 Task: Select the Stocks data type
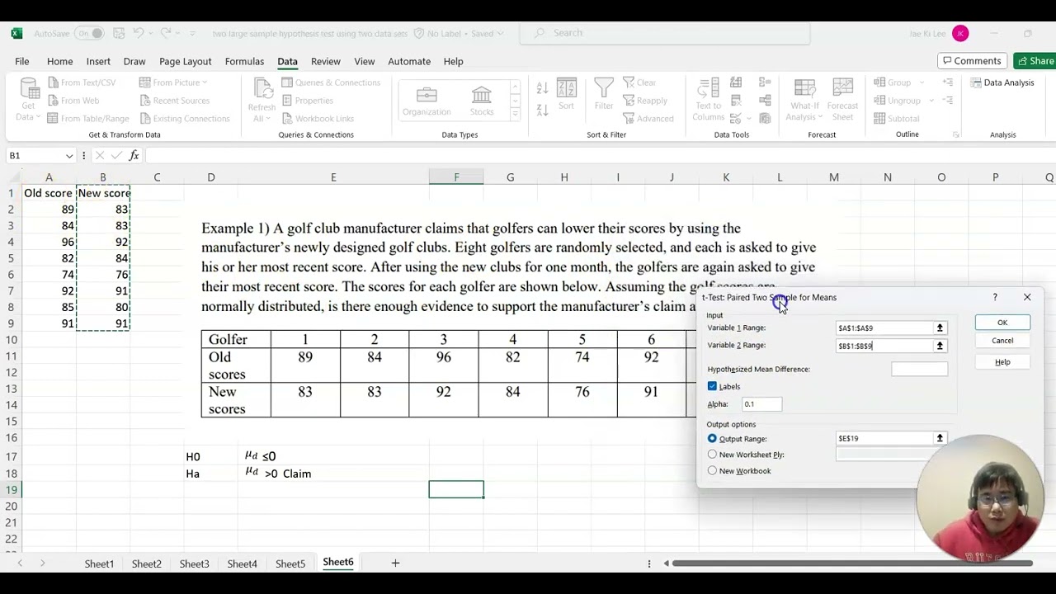point(482,101)
